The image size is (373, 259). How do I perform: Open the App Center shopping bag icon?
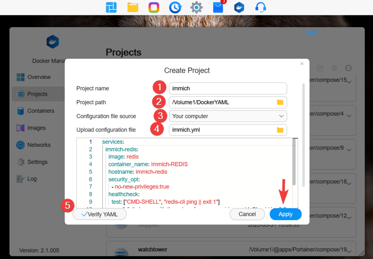point(218,7)
